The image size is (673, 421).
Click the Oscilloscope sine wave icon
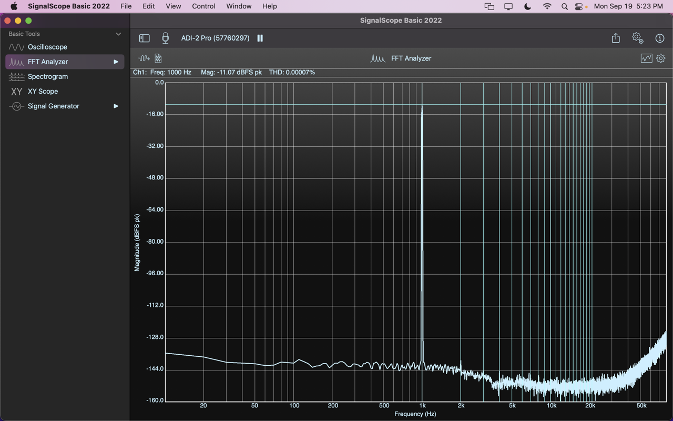16,47
